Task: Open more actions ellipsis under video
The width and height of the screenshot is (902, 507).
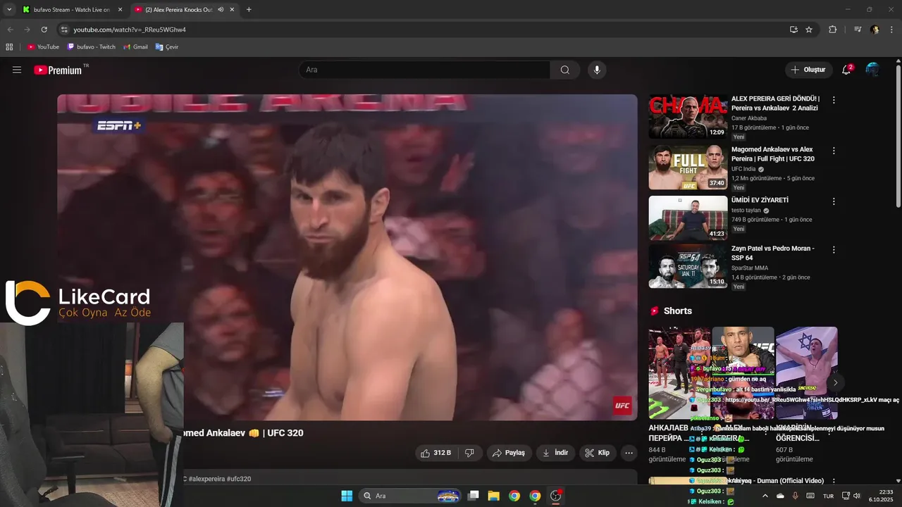Action: click(x=629, y=453)
